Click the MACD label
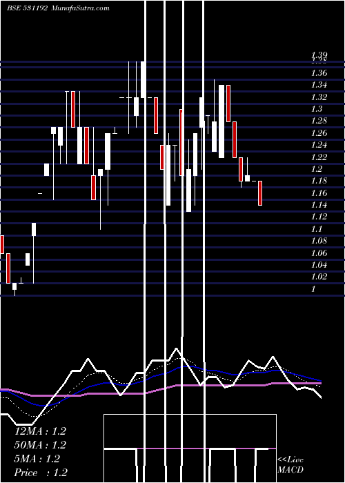Screen dimensions: 345x483 tap(290, 470)
